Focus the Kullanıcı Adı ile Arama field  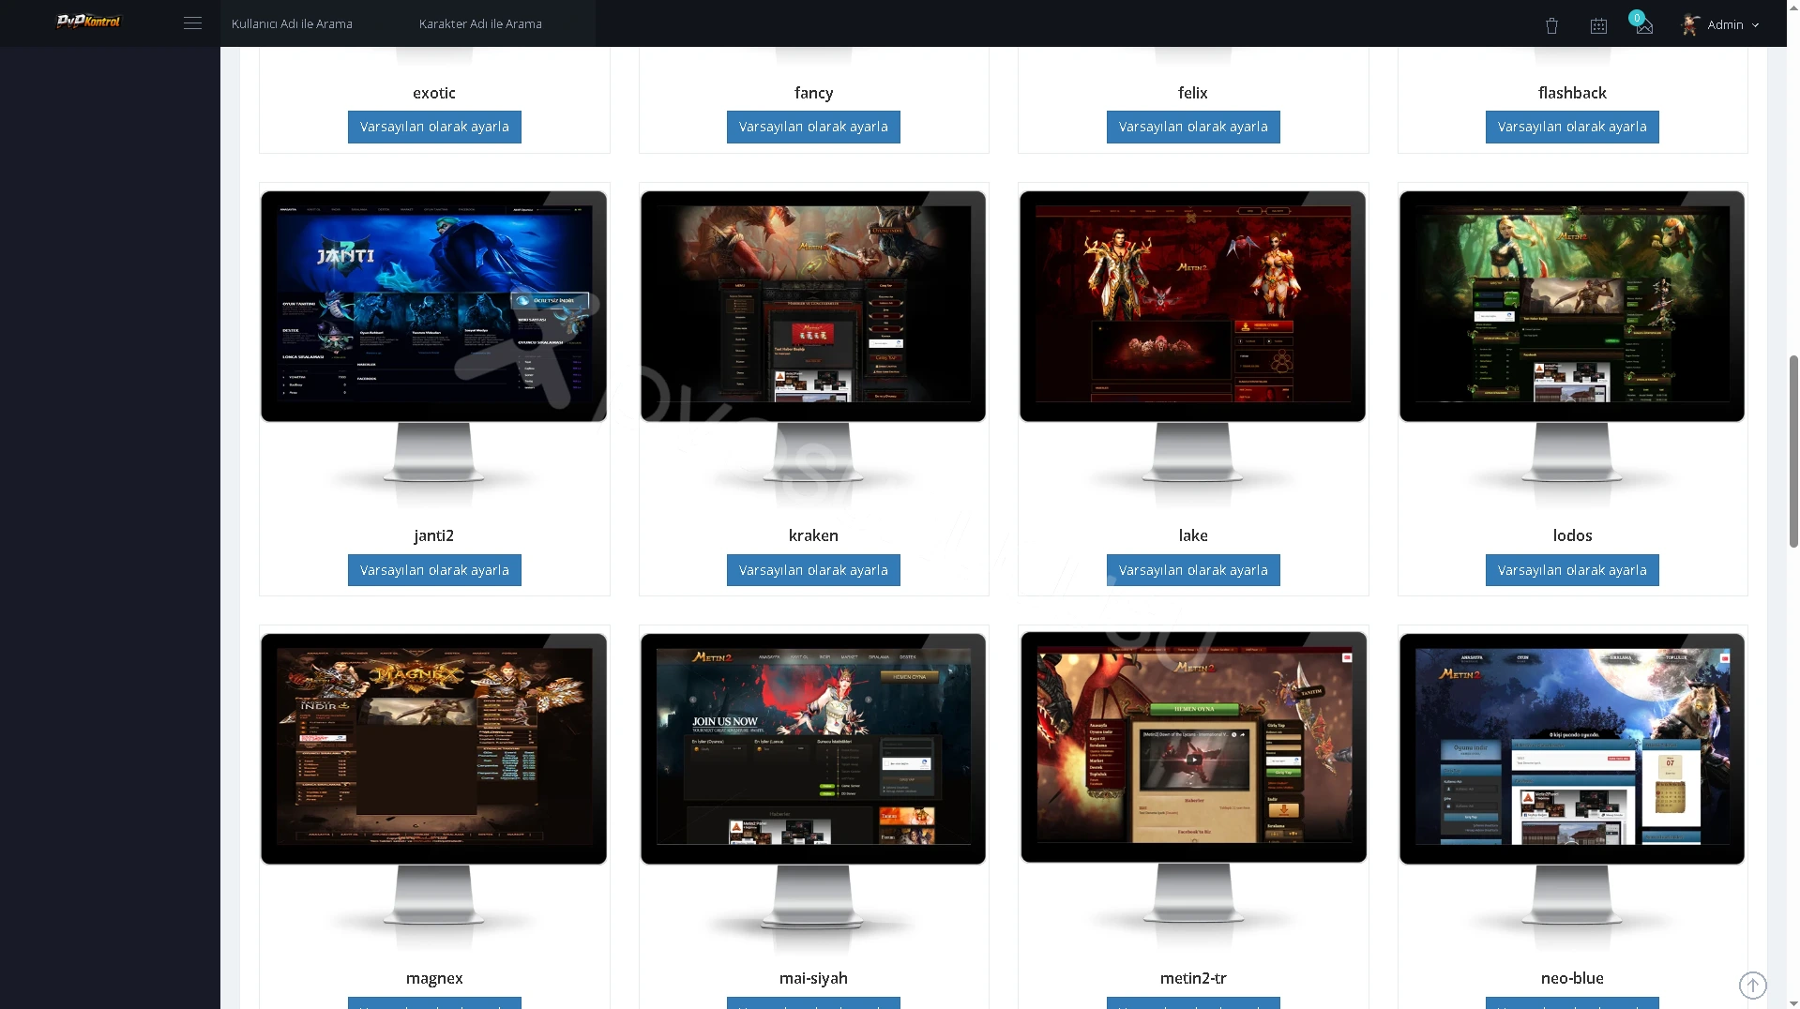[x=314, y=23]
